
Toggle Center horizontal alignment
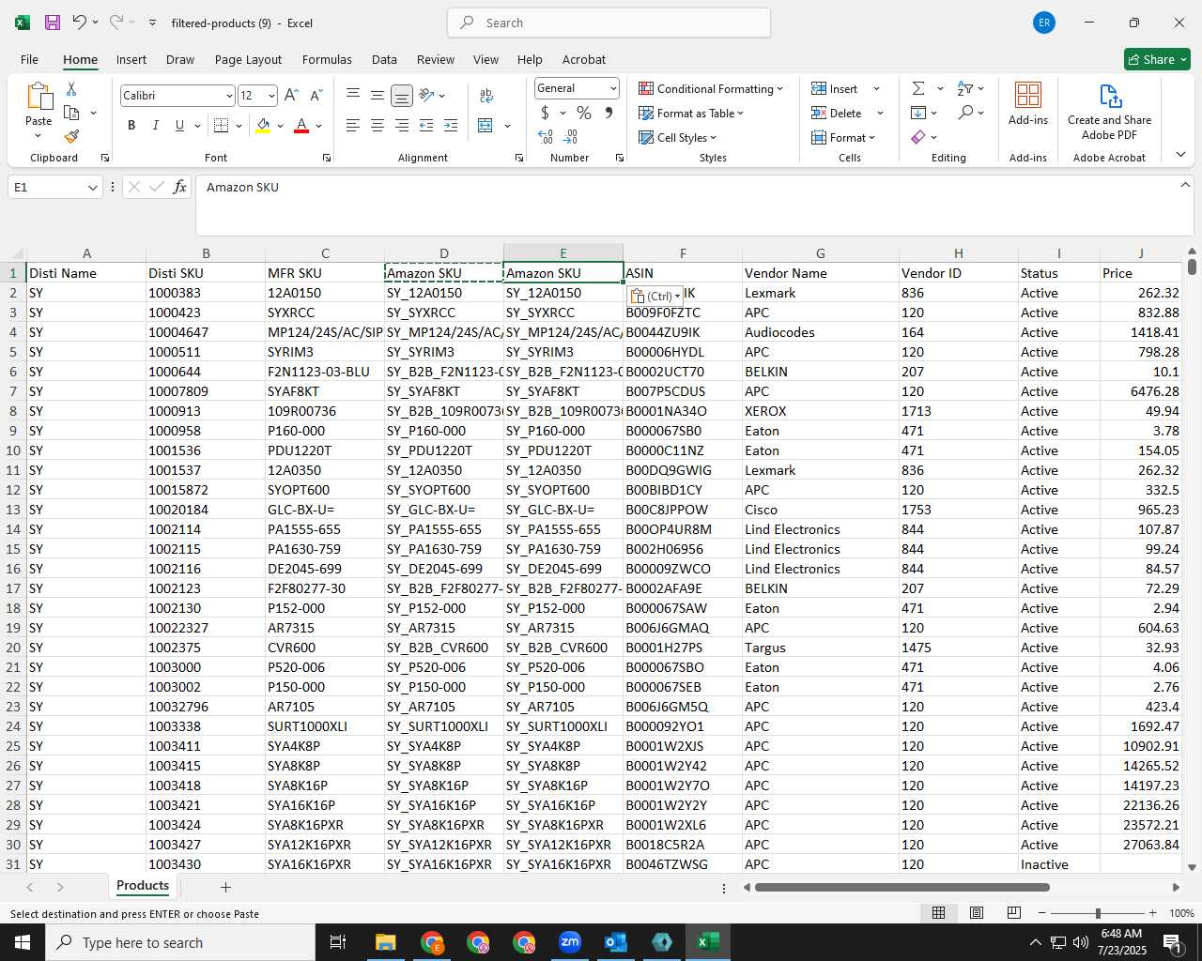point(378,125)
